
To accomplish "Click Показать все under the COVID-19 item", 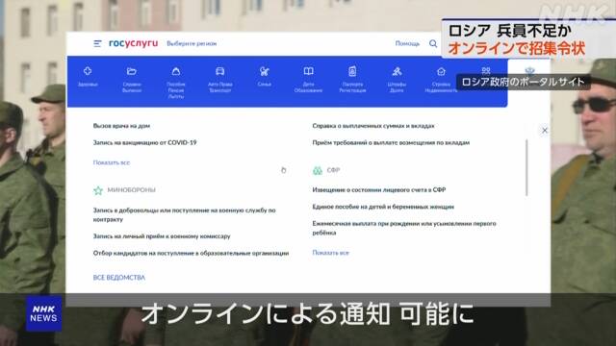I will [112, 162].
